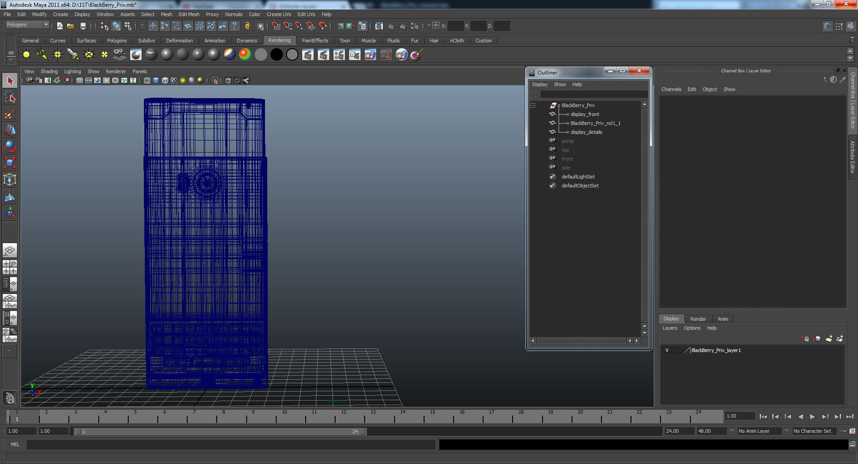Create a spot light from the shelf
The width and height of the screenshot is (858, 464).
(x=73, y=54)
